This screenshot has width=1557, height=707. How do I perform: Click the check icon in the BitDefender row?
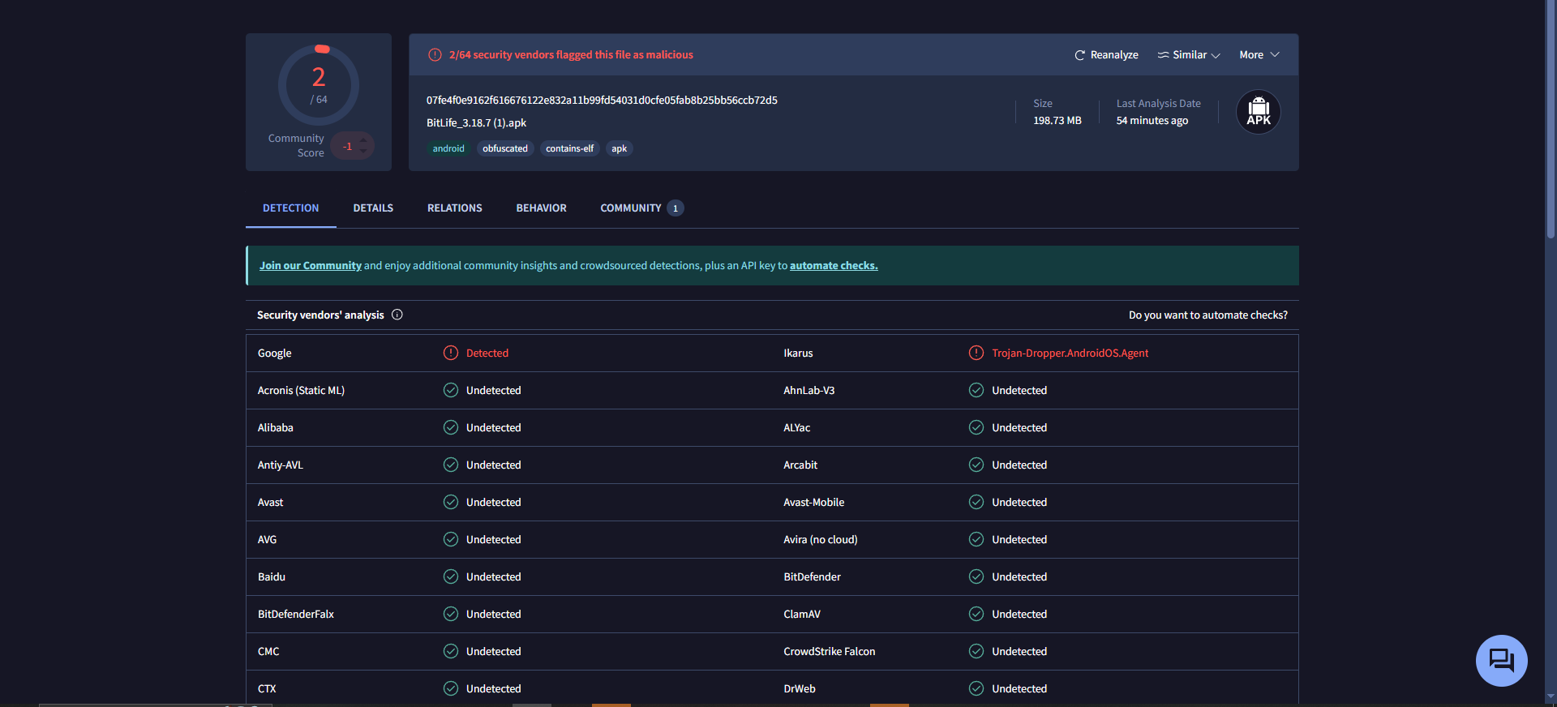click(976, 576)
